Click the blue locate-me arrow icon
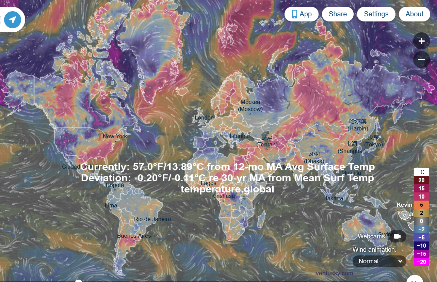 click(x=13, y=19)
